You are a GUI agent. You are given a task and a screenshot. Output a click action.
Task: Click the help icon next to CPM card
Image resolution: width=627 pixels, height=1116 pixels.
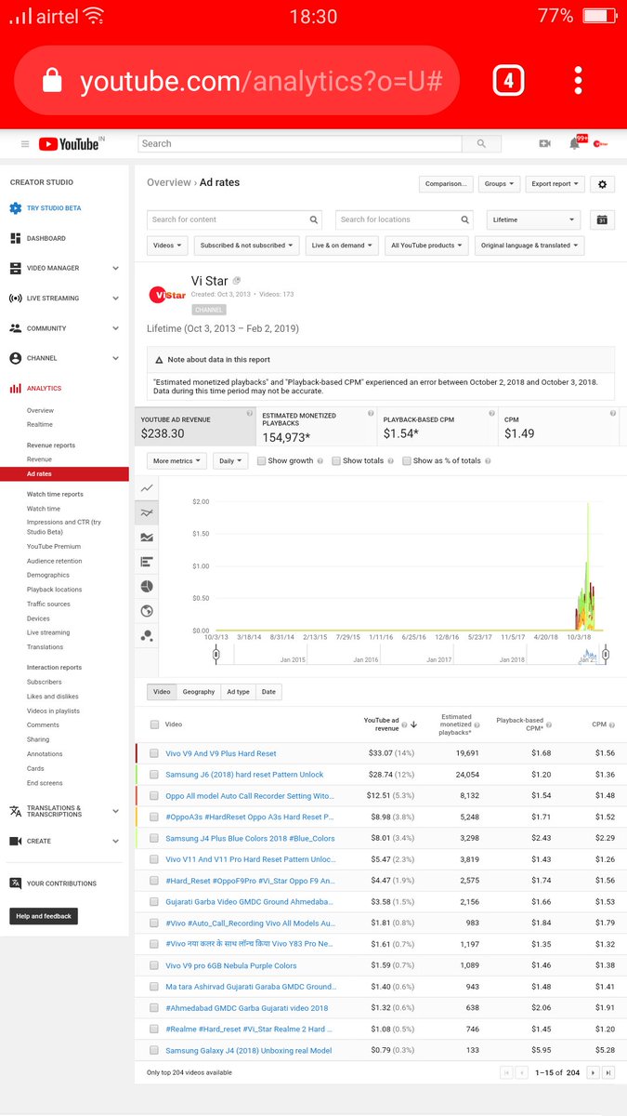(x=612, y=413)
